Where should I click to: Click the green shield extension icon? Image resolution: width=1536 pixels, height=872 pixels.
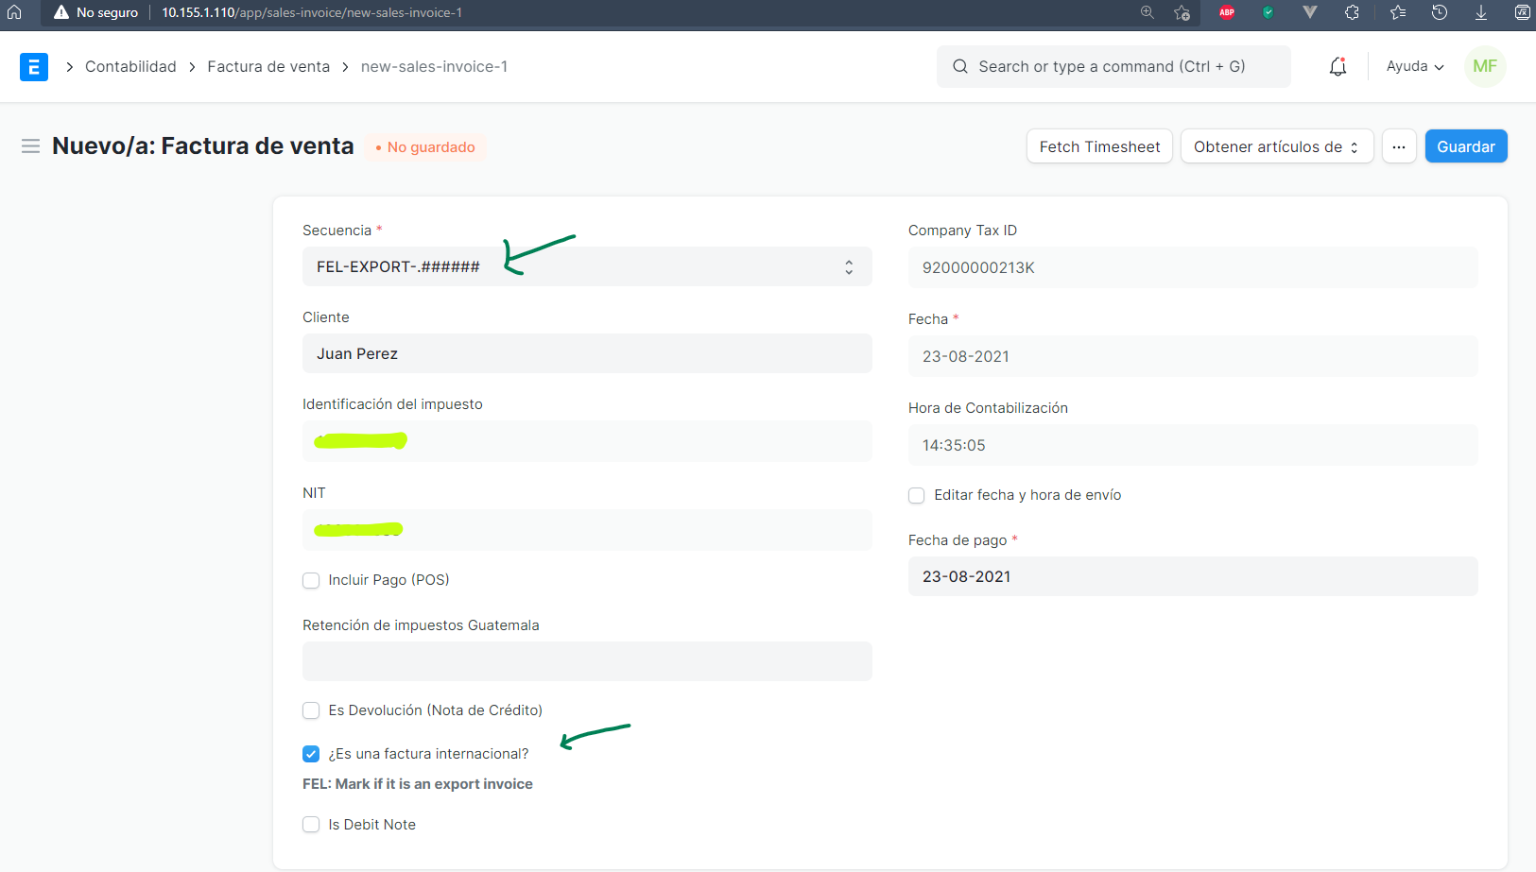coord(1268,12)
